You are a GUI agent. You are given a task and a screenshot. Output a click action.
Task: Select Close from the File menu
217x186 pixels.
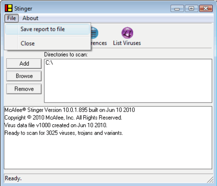(47, 43)
